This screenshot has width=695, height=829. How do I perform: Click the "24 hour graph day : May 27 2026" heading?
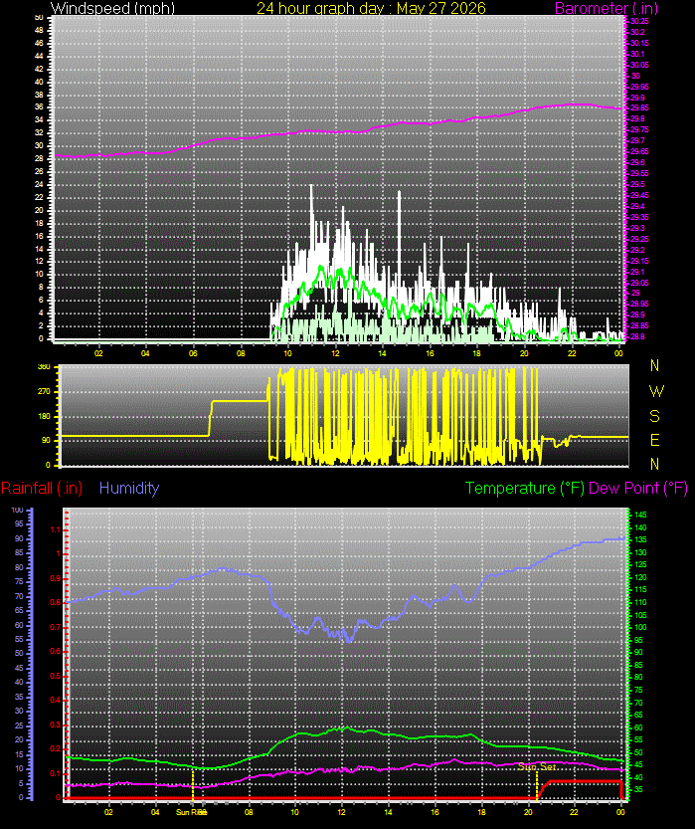point(371,8)
